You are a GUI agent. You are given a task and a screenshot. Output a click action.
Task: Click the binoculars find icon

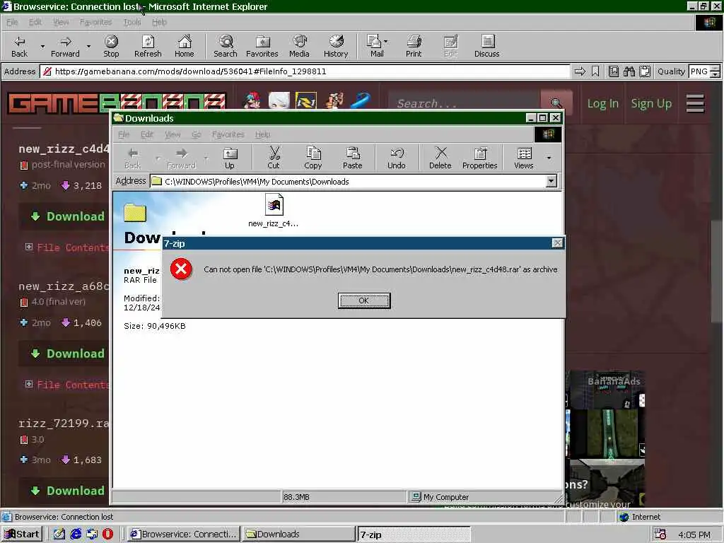[629, 71]
